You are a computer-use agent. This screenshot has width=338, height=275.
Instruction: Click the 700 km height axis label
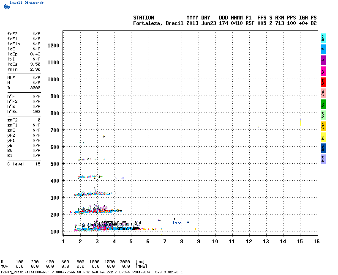pos(55,130)
